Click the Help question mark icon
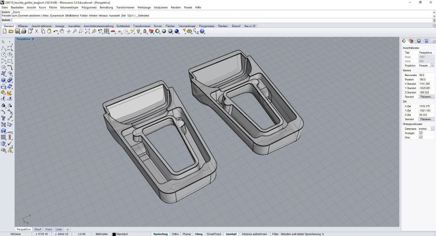This screenshot has width=436, height=236. pyautogui.click(x=202, y=31)
